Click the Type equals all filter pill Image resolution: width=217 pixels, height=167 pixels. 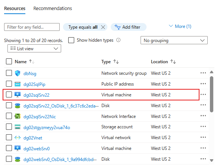[x=85, y=27]
